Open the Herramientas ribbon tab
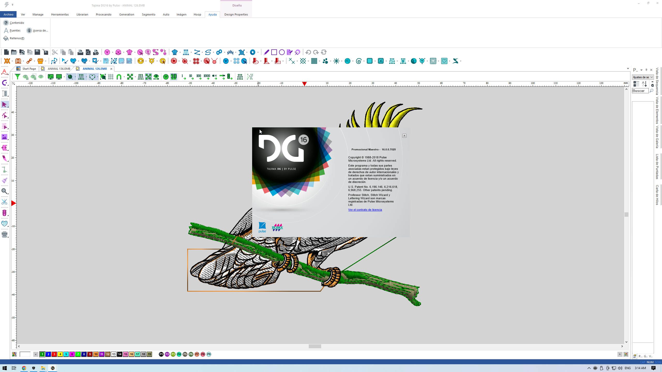662x372 pixels. (x=60, y=14)
